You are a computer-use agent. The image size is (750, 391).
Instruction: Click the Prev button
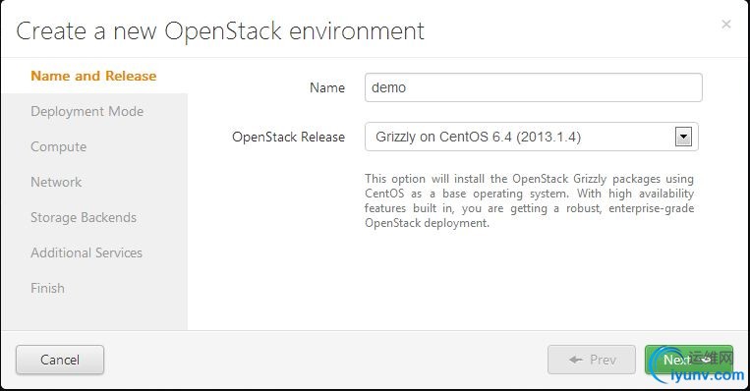[592, 360]
